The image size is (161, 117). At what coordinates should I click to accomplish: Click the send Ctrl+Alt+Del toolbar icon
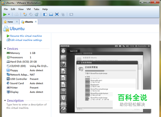(x=16, y=15)
